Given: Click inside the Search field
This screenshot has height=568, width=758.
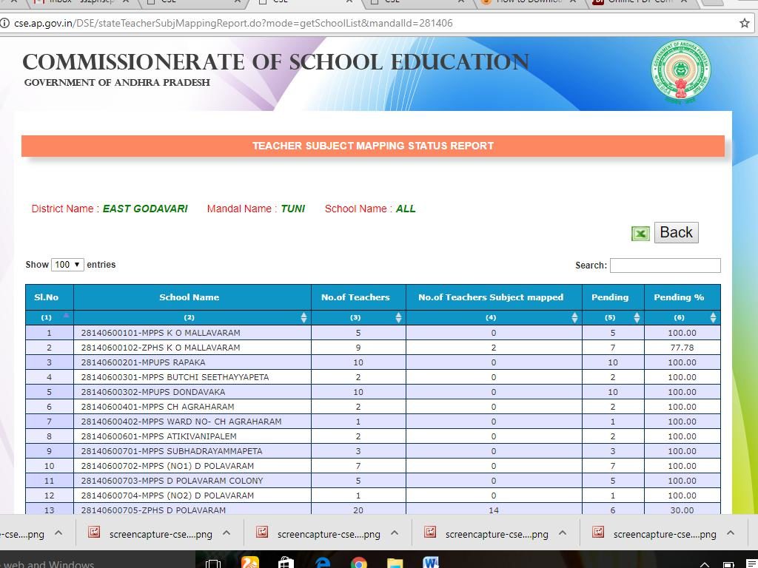Looking at the screenshot, I should (664, 265).
